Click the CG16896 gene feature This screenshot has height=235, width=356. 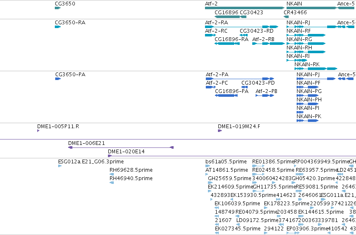pyautogui.click(x=227, y=17)
